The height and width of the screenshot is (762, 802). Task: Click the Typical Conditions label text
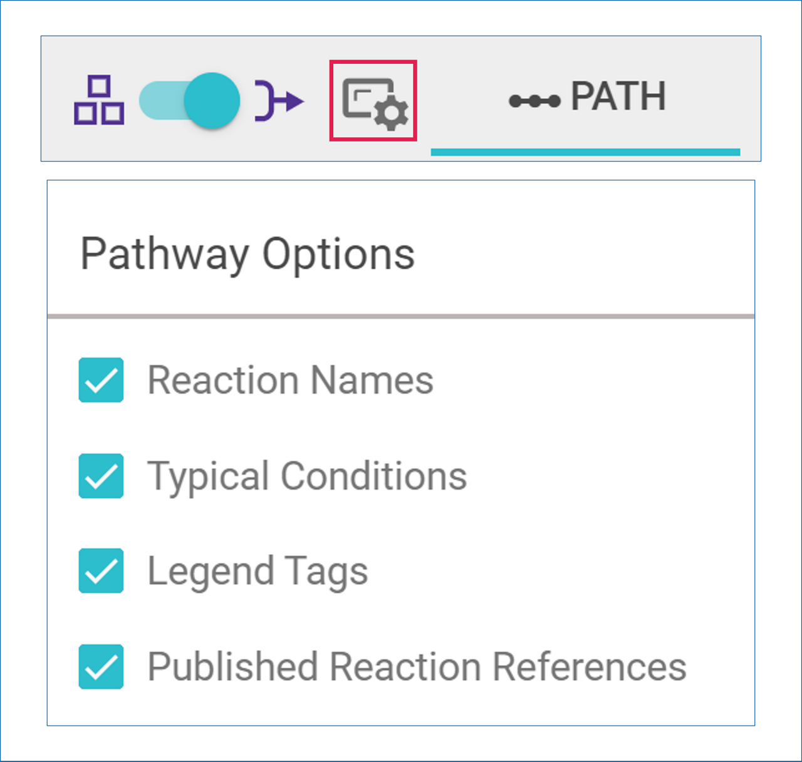pos(307,476)
